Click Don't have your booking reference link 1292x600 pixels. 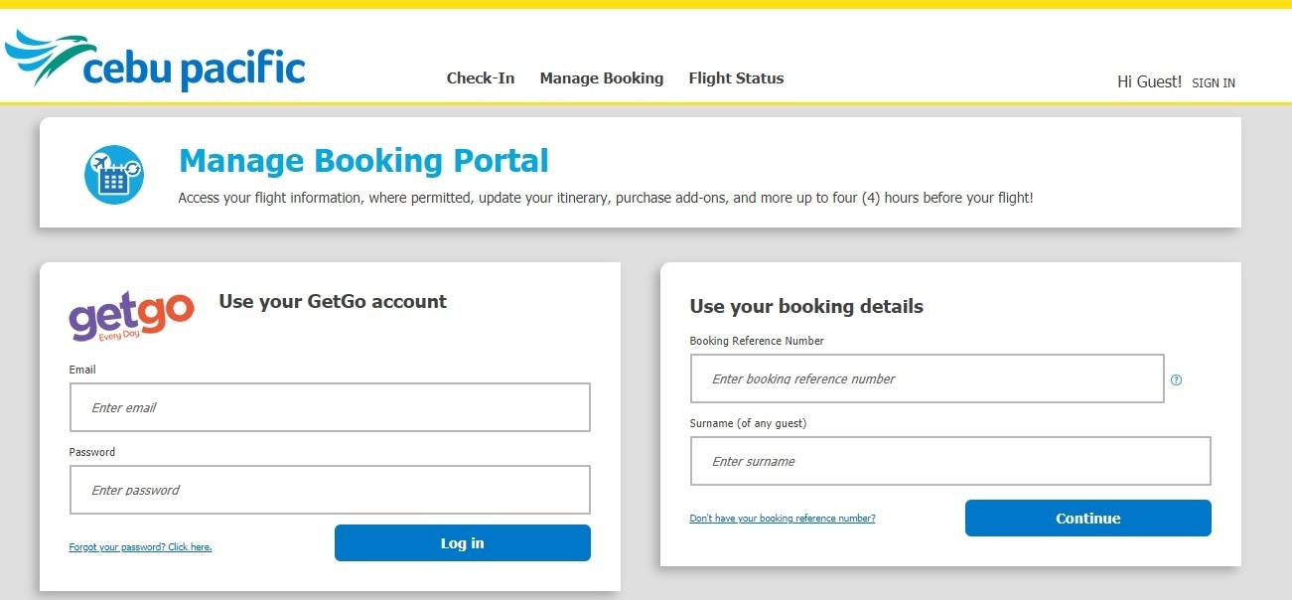click(x=783, y=519)
